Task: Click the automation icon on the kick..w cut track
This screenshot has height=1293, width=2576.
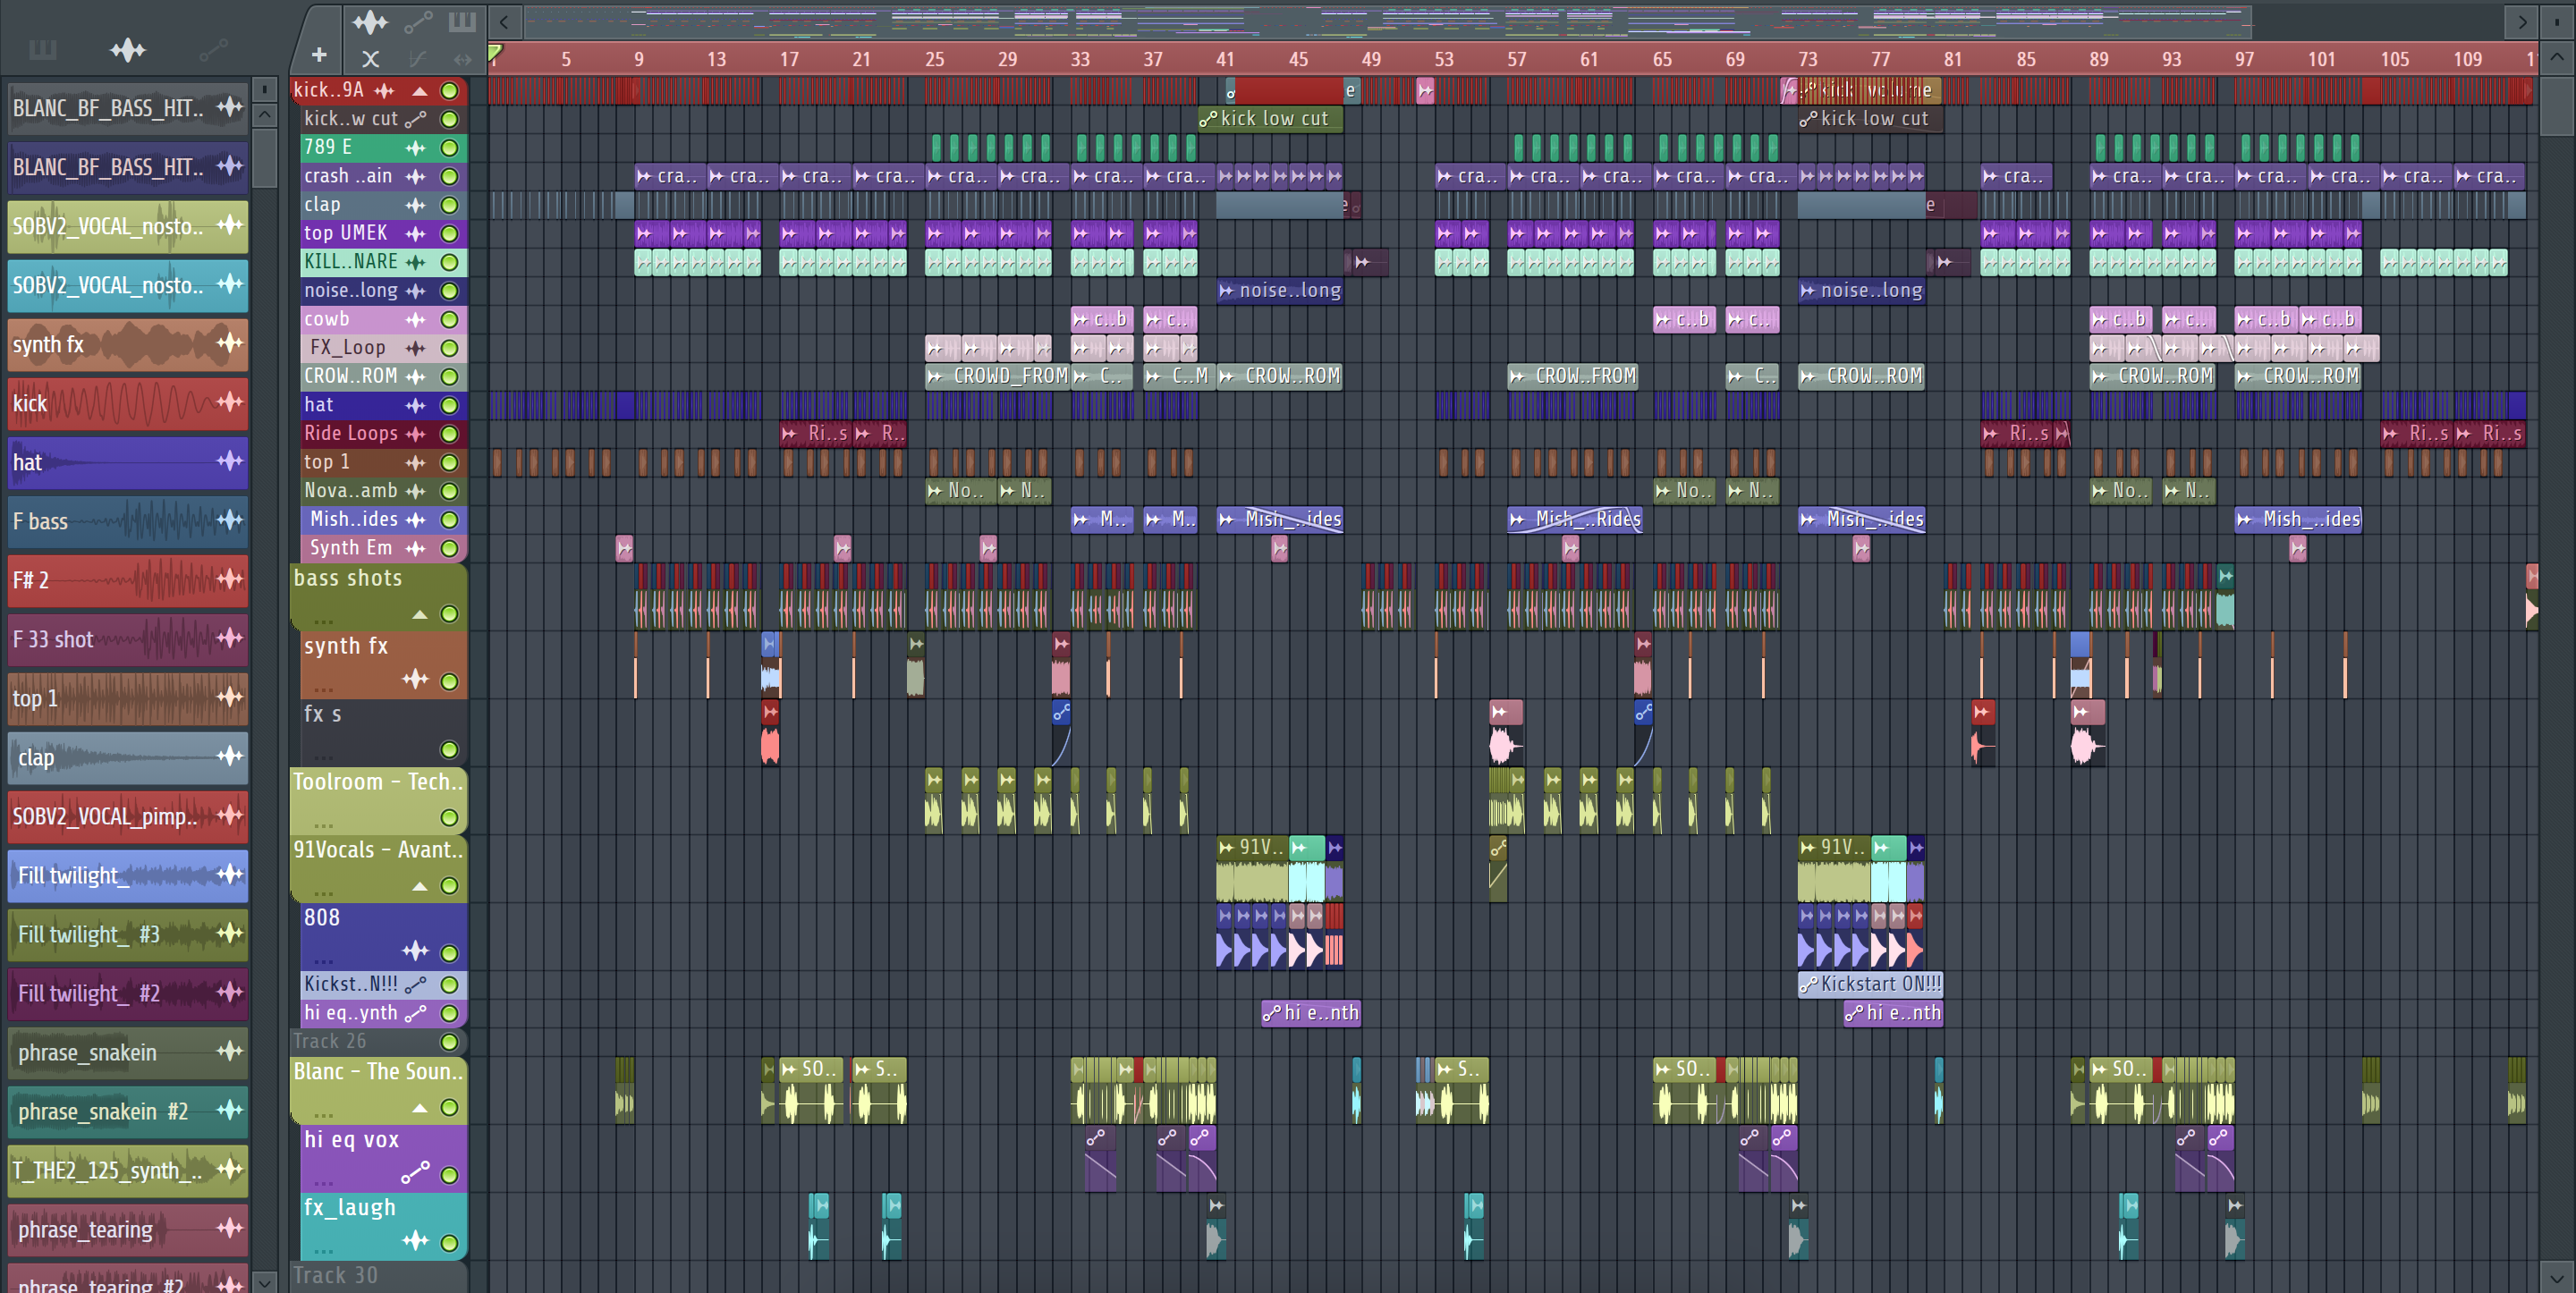Action: click(x=415, y=119)
